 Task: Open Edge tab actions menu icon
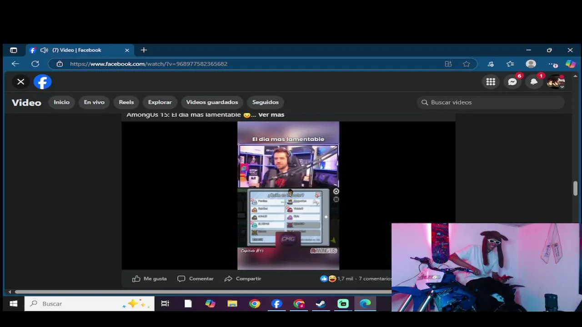tap(14, 50)
